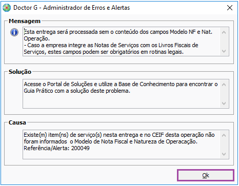Click the down arrow of Mensagem scrollbar
This screenshot has height=186, width=239.
[x=224, y=51]
